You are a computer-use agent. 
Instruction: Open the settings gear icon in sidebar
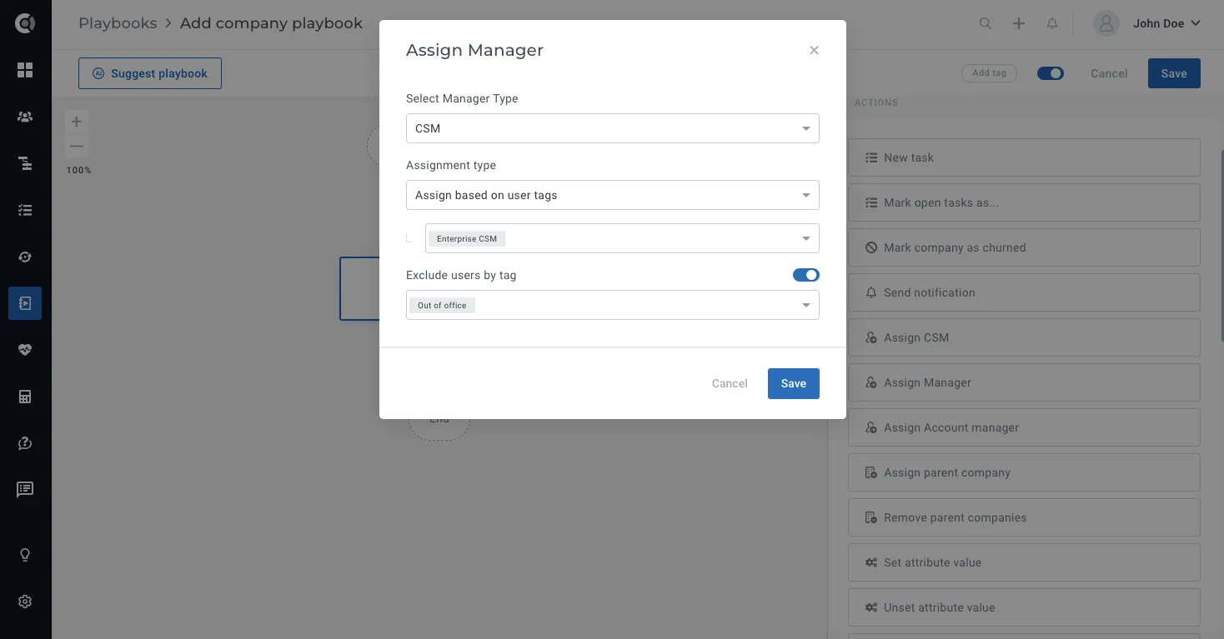(x=25, y=602)
